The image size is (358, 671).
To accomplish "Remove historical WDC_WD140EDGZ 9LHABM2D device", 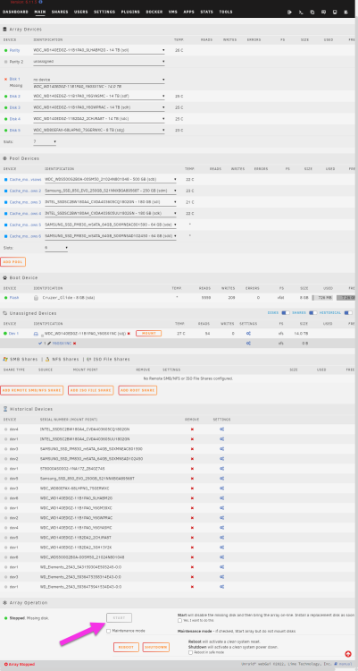I will pos(192,497).
